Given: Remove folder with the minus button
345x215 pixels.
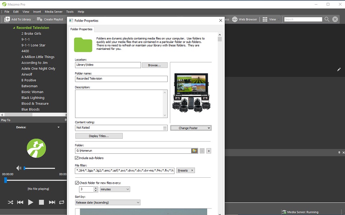Looking at the screenshot, I should [x=202, y=151].
